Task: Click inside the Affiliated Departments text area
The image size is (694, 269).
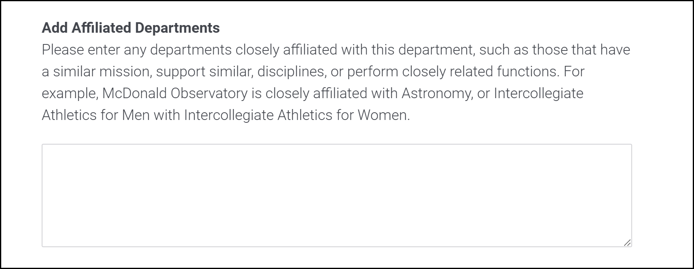Action: [x=336, y=195]
